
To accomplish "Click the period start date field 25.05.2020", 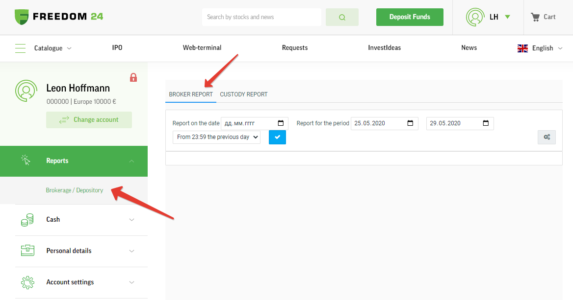I will [385, 123].
